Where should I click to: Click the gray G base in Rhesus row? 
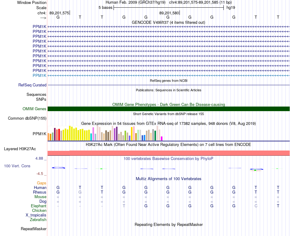[x=80, y=192]
